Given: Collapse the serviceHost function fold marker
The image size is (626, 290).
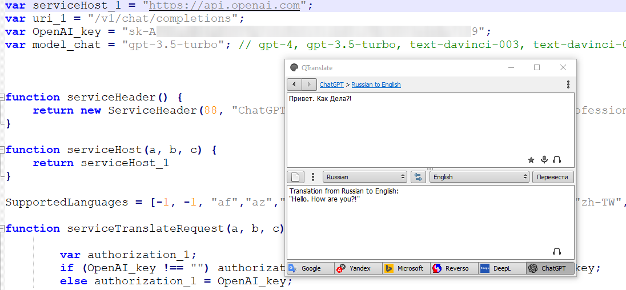Looking at the screenshot, I should click(2, 150).
